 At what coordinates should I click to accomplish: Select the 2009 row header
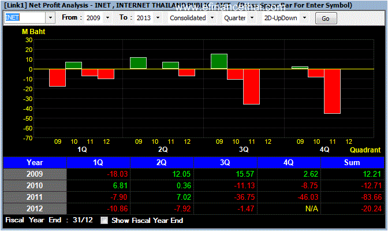pos(35,174)
